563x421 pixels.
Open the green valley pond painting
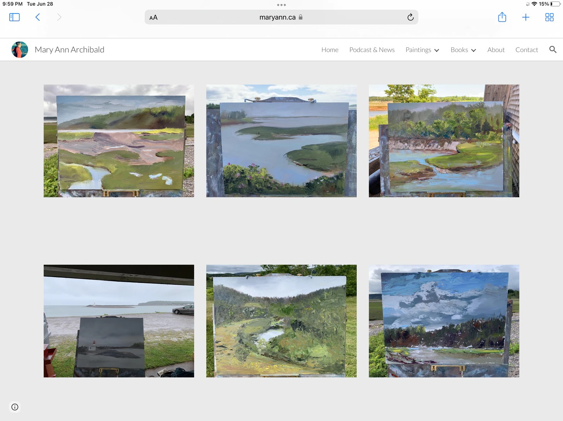click(281, 321)
